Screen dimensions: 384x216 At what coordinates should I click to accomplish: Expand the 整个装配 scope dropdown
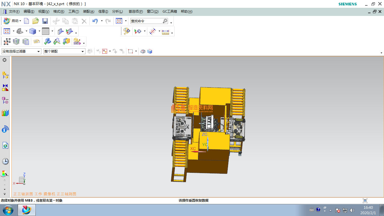coord(83,52)
